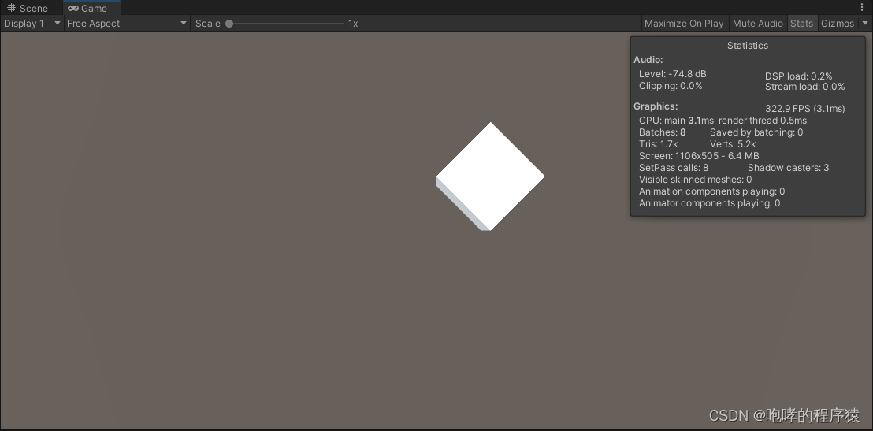Image resolution: width=873 pixels, height=431 pixels.
Task: Open the Free Aspect dropdown
Action: pyautogui.click(x=127, y=24)
